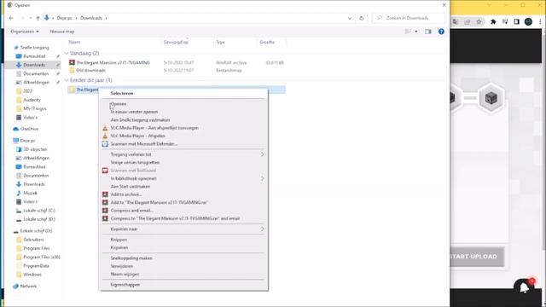Select 'Naam wijzigen' entry

pos(125,274)
